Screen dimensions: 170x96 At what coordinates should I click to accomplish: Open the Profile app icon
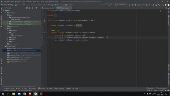(144, 5)
